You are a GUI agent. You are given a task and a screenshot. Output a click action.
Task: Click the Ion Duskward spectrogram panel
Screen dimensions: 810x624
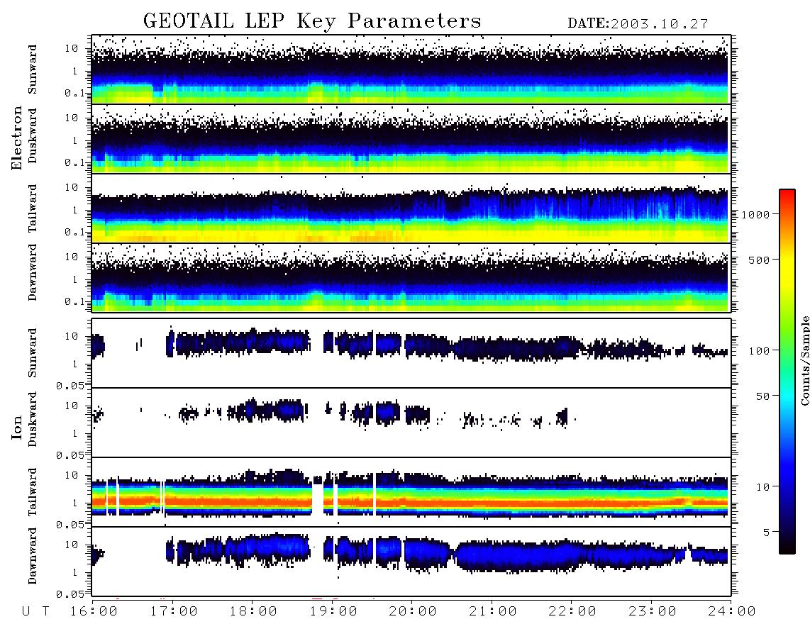[x=411, y=423]
